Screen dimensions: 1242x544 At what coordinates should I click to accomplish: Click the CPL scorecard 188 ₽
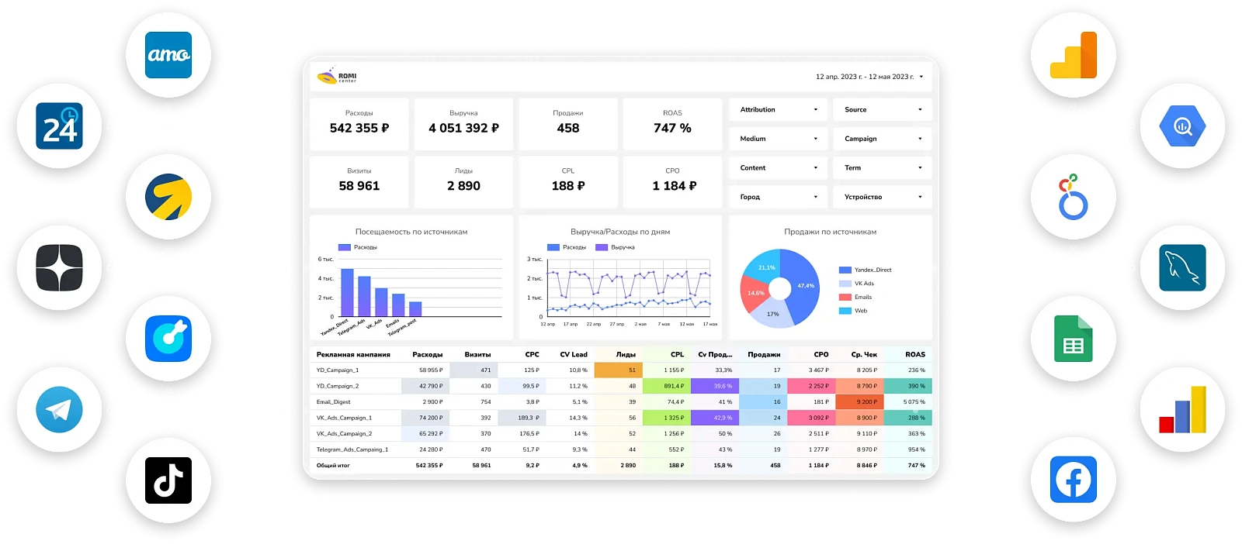click(568, 182)
